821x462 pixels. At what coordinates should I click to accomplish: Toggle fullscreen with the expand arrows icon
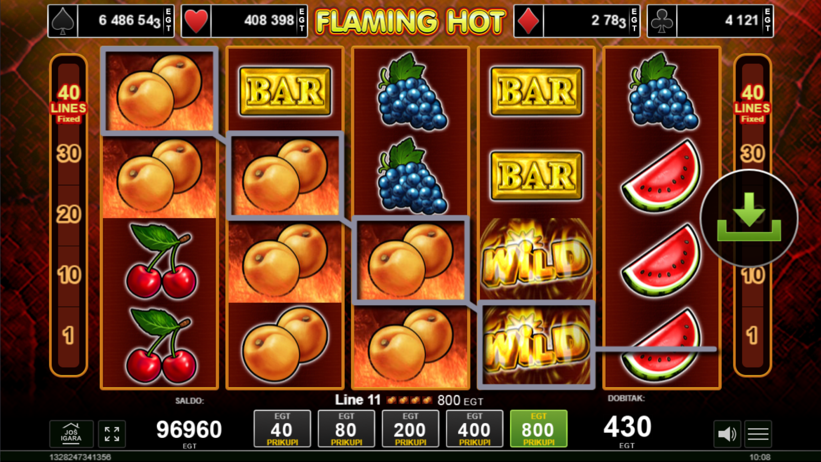(x=112, y=434)
